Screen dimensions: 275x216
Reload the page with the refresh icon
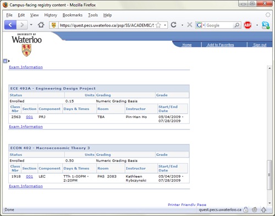tap(174, 25)
